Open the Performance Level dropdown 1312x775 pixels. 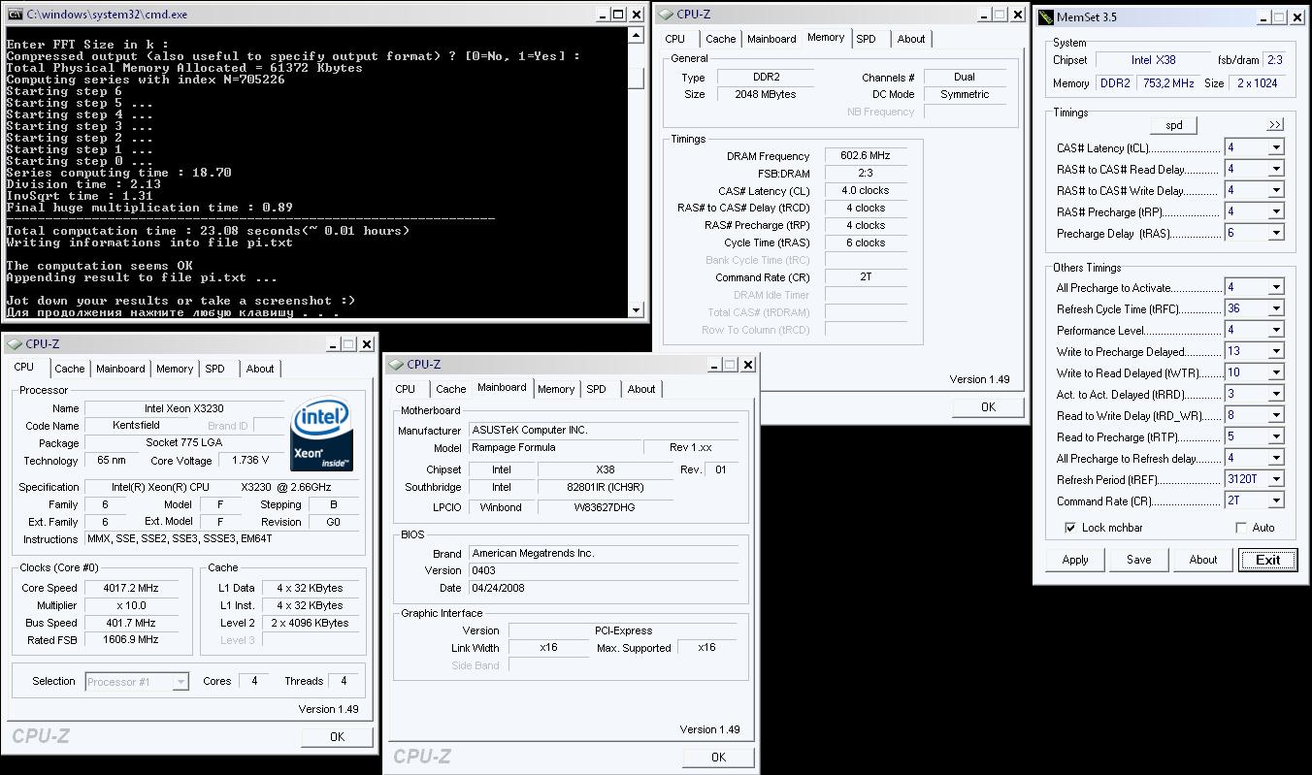pyautogui.click(x=1276, y=330)
